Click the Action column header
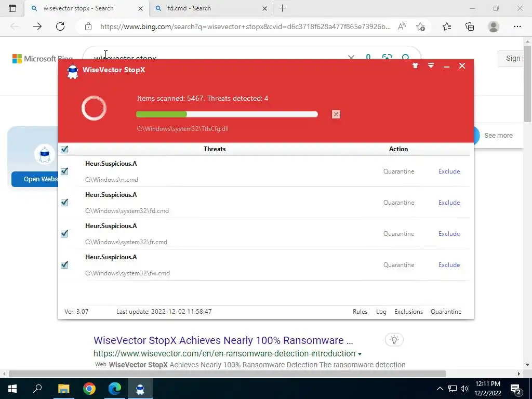The height and width of the screenshot is (399, 532). pyautogui.click(x=398, y=149)
